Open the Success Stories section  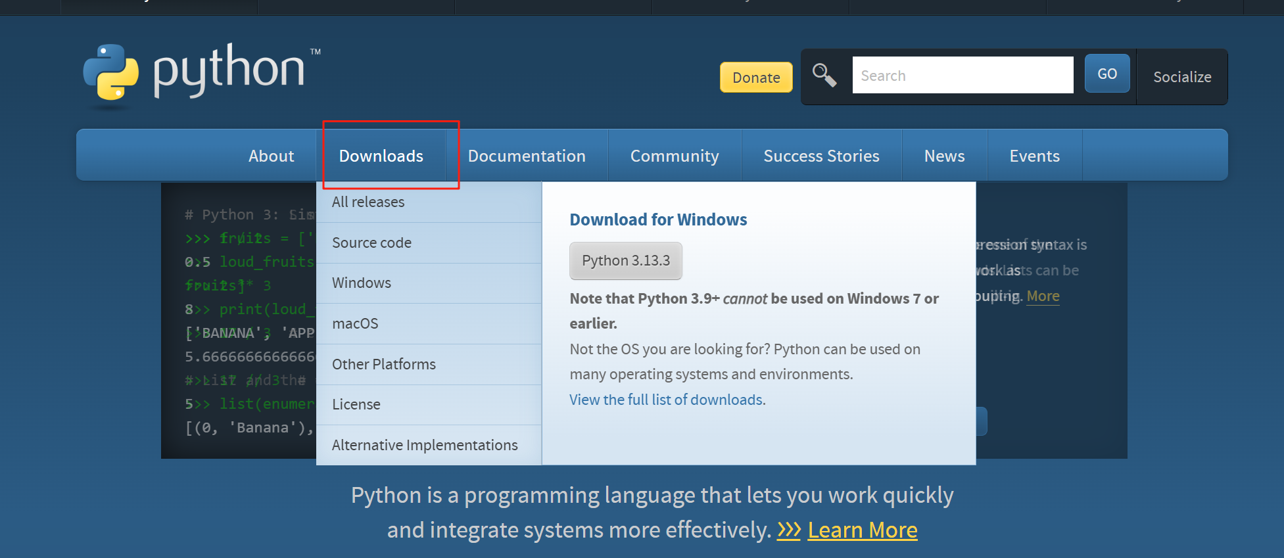[x=821, y=156]
